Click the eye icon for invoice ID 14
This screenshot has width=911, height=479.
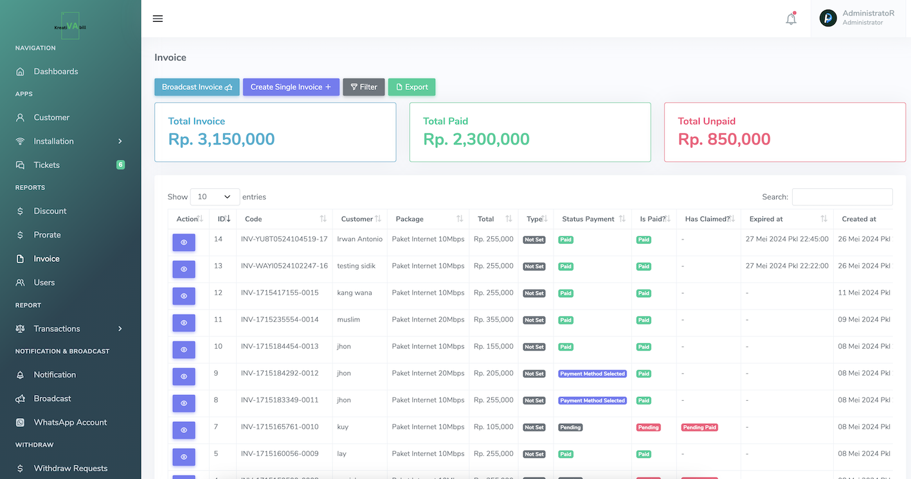(x=184, y=242)
